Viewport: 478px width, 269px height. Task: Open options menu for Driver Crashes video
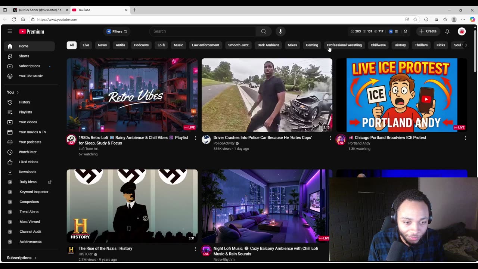tap(330, 138)
